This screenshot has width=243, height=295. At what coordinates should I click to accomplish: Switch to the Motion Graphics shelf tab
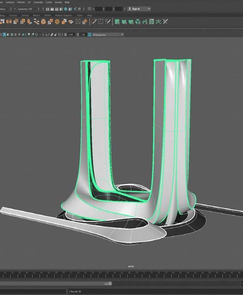[63, 15]
